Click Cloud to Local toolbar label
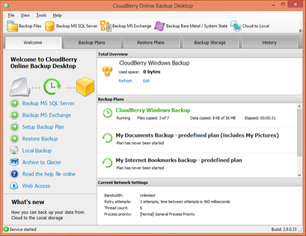This screenshot has width=306, height=236. click(256, 26)
